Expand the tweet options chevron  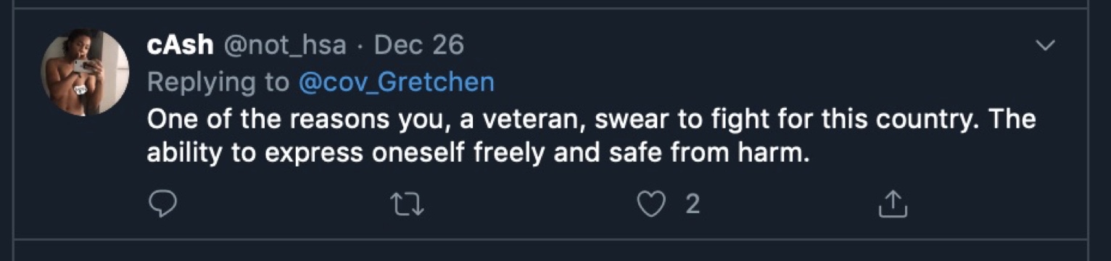pyautogui.click(x=1045, y=46)
